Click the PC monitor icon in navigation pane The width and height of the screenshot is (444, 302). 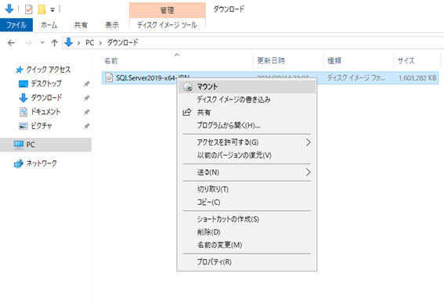click(19, 145)
